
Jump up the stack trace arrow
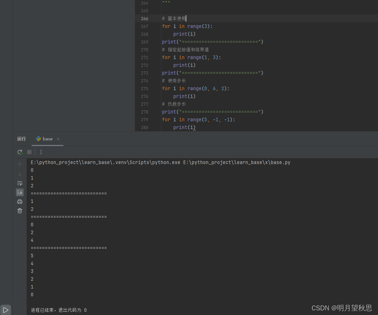(x=20, y=165)
